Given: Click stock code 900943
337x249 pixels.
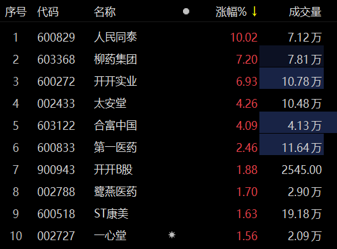Looking at the screenshot, I should 56,170.
